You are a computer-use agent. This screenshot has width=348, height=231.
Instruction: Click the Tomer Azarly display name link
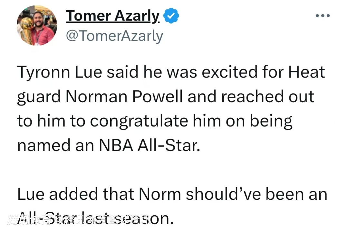[x=112, y=16]
